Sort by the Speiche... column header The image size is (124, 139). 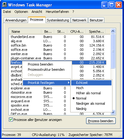[96, 32]
